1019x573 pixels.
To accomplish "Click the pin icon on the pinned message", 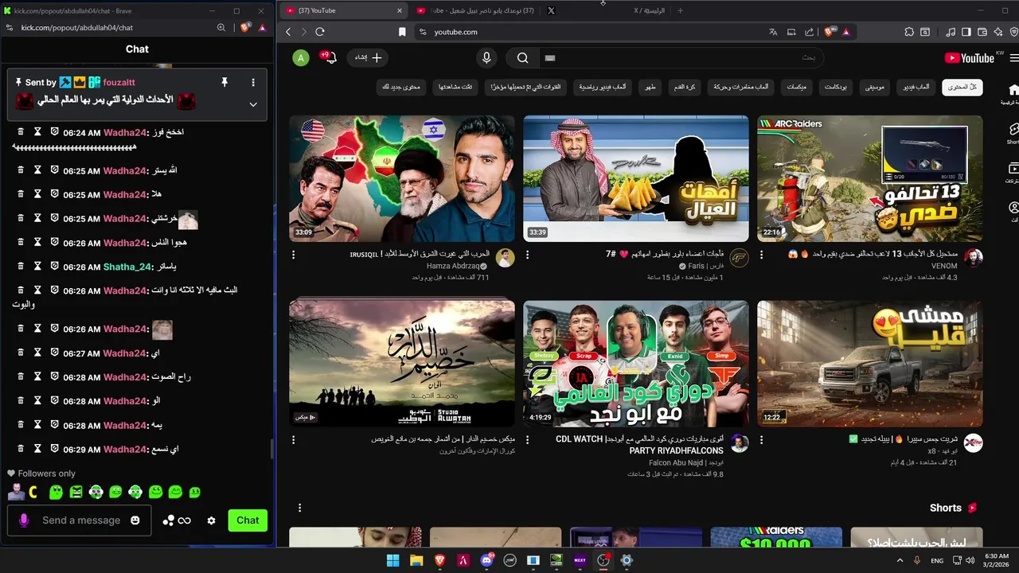I will tap(224, 82).
